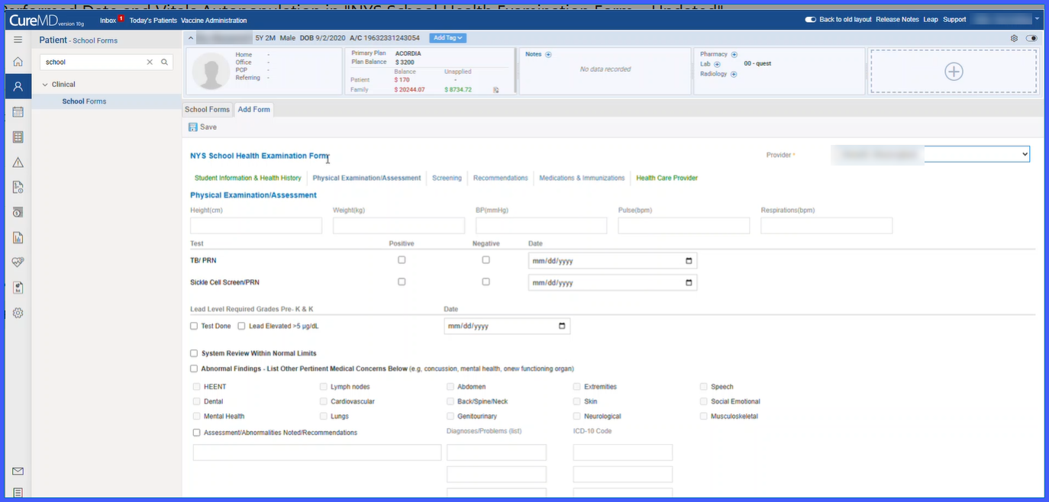Open the School Forms tab
This screenshot has width=1049, height=502.
pos(207,110)
